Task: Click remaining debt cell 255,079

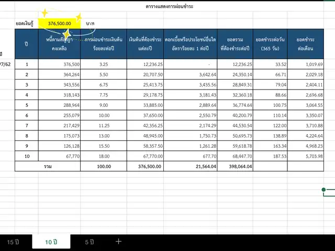Action: [x=59, y=115]
